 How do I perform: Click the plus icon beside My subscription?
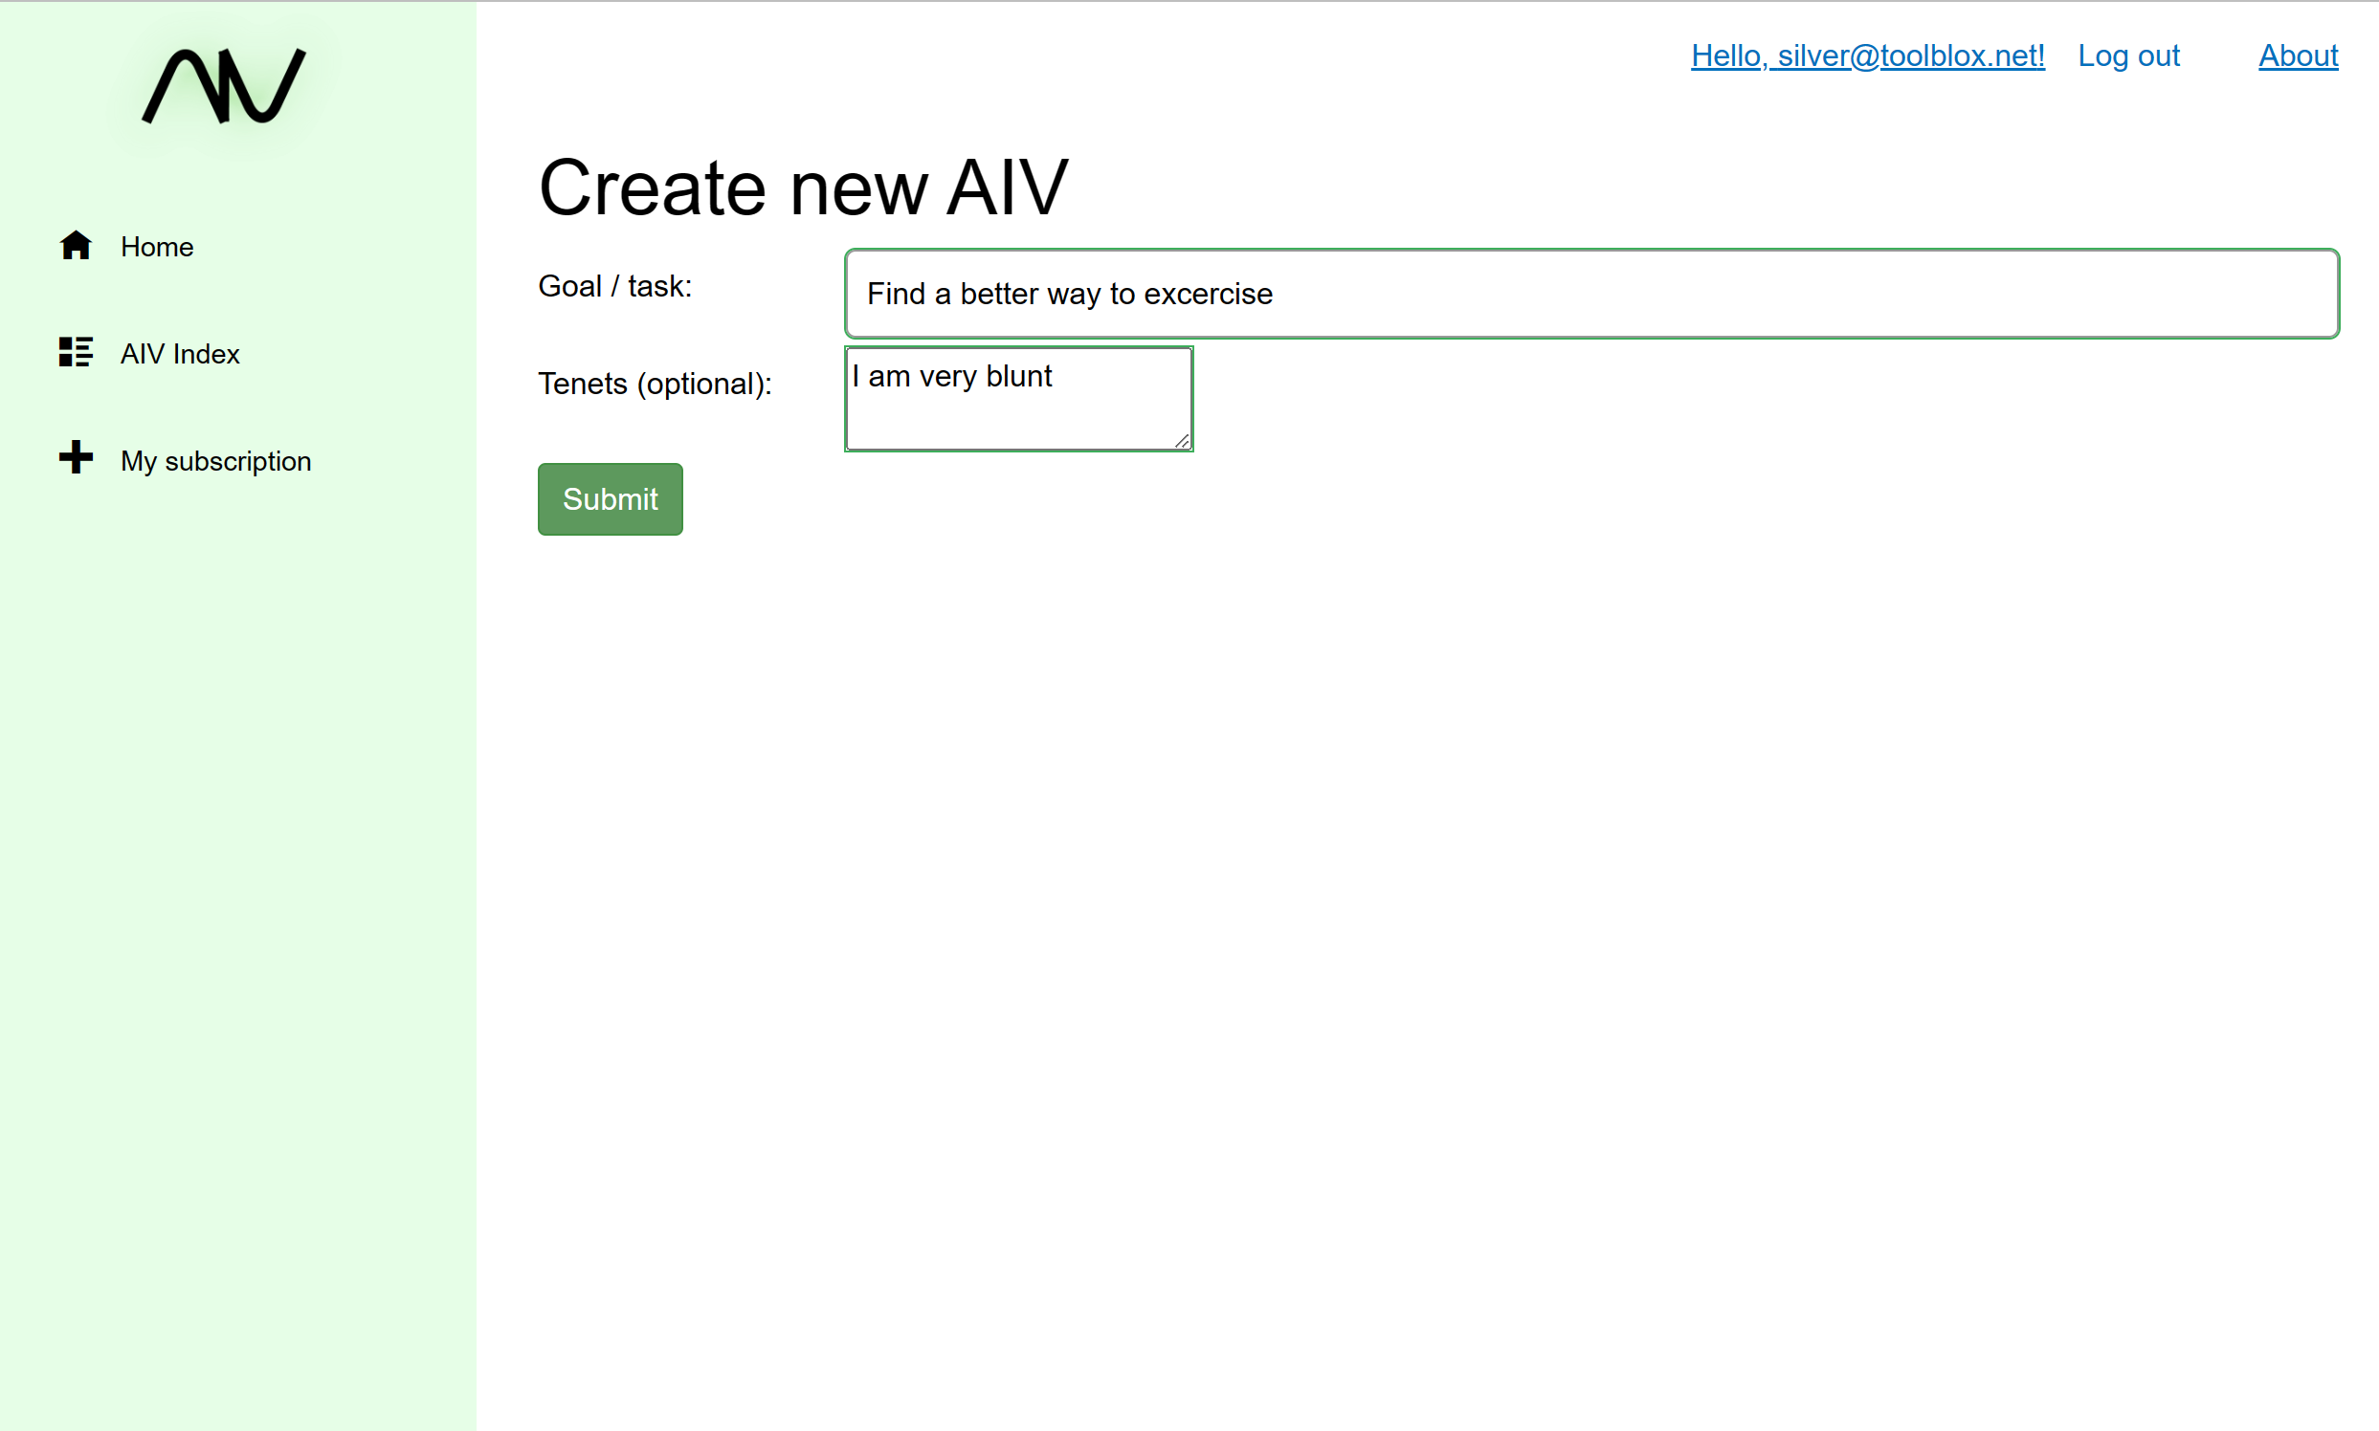pyautogui.click(x=76, y=458)
